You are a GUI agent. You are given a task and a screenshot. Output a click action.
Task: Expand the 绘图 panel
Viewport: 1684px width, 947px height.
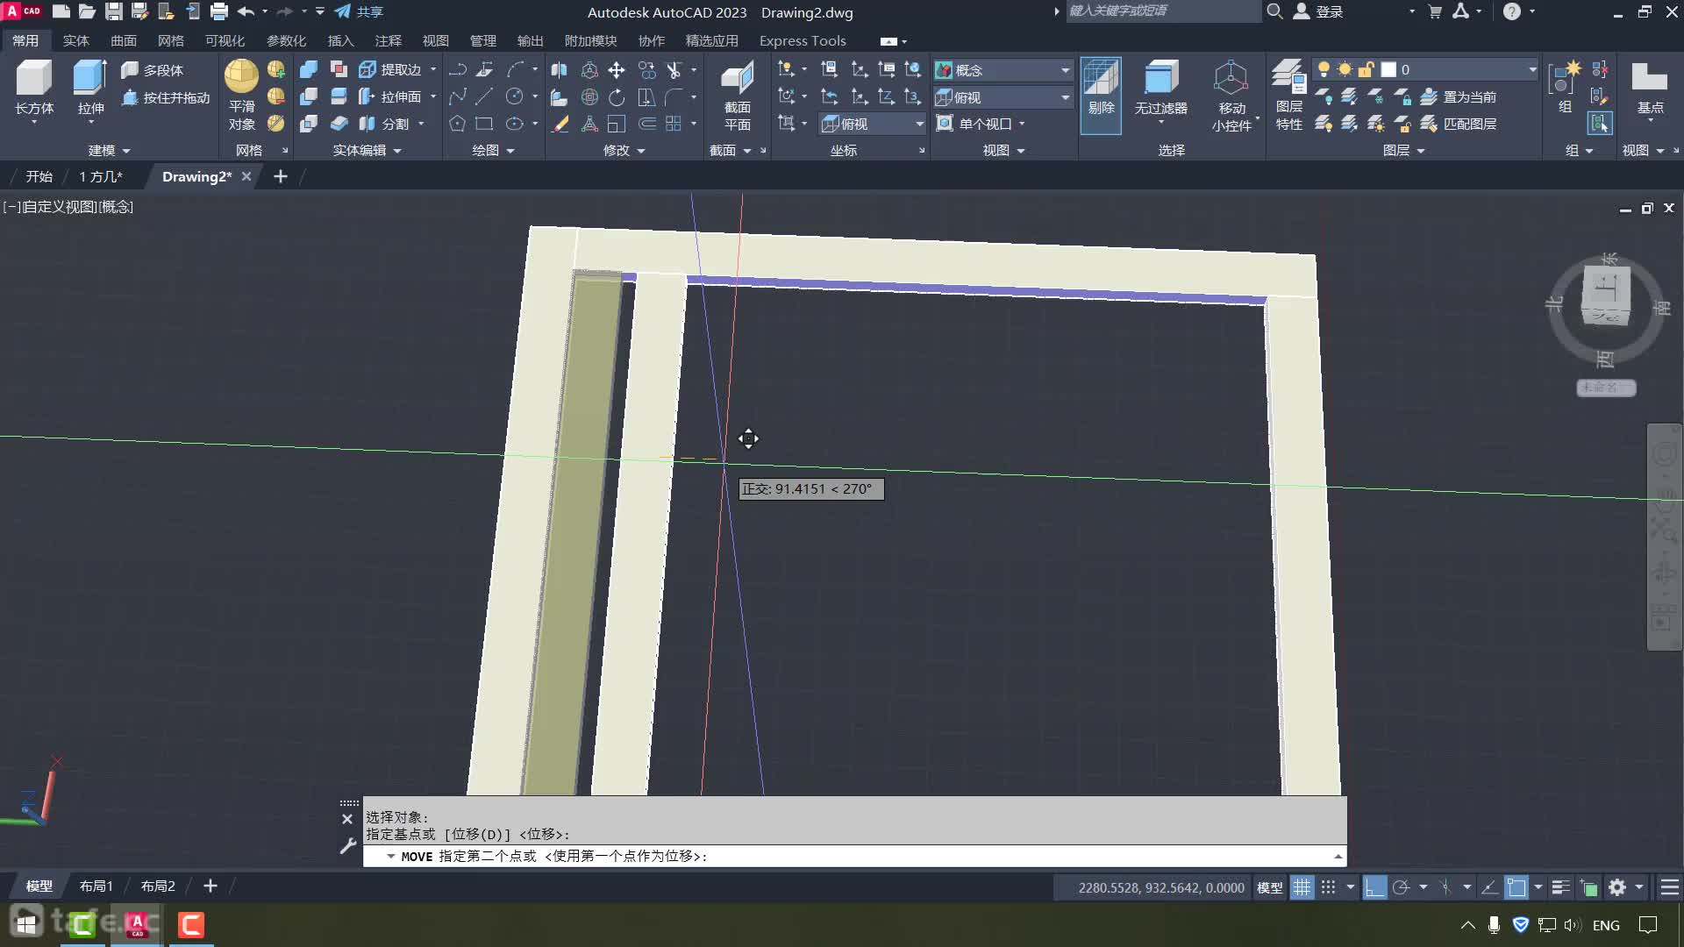493,150
